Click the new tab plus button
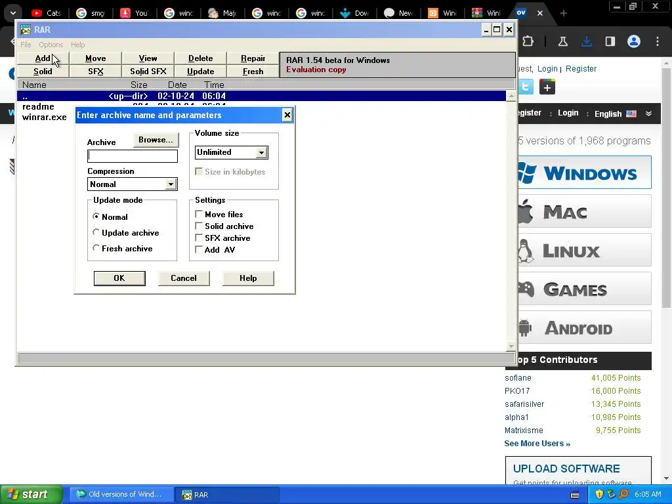672x504 pixels. 564,13
